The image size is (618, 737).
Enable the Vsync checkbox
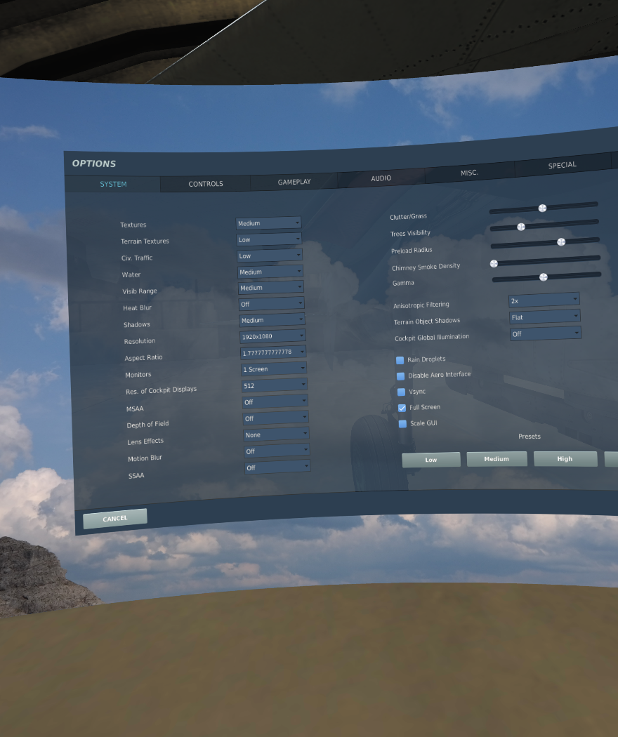tap(401, 392)
